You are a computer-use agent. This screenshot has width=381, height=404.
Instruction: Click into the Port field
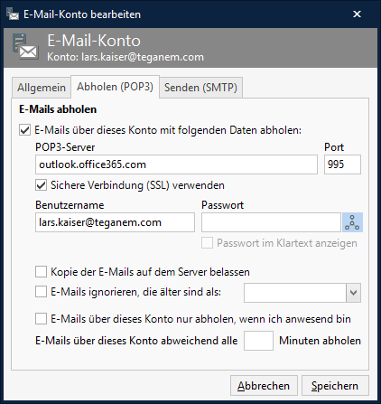click(x=342, y=164)
